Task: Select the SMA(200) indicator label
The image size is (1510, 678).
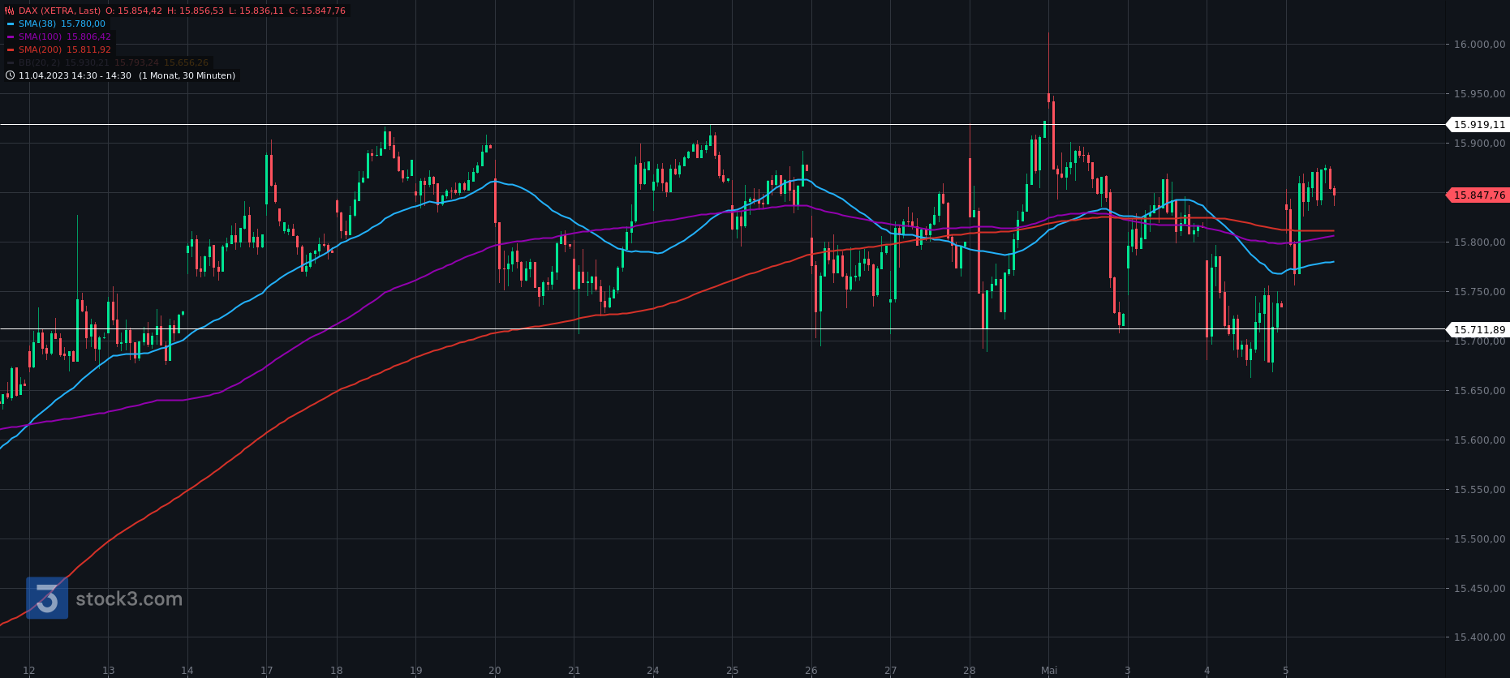Action: click(x=41, y=50)
